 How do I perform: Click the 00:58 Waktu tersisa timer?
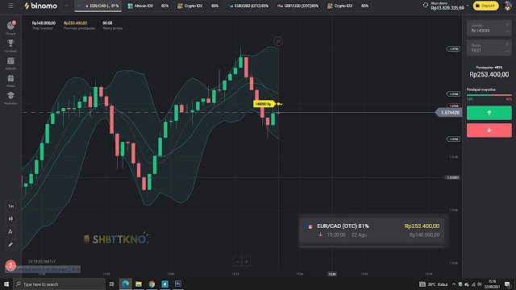point(107,23)
